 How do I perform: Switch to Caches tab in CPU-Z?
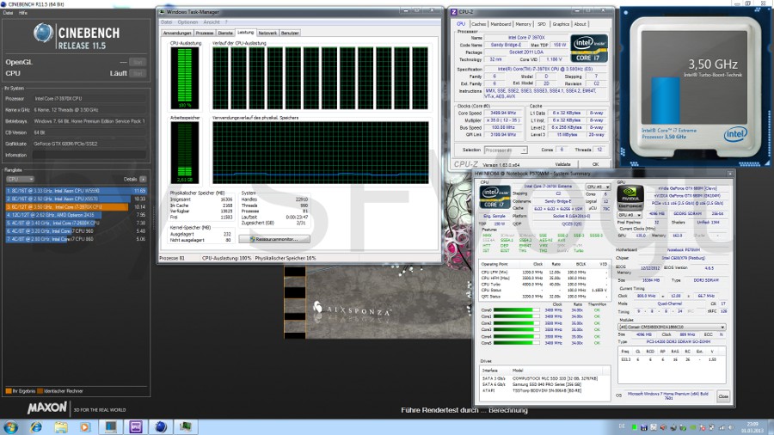(x=478, y=24)
